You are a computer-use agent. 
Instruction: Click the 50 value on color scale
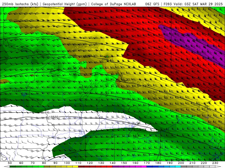tap(10, 163)
